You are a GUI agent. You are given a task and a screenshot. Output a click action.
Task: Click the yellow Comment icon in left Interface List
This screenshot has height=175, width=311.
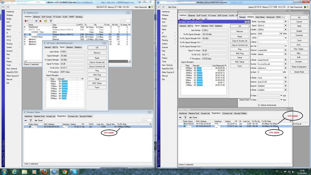click(45, 21)
